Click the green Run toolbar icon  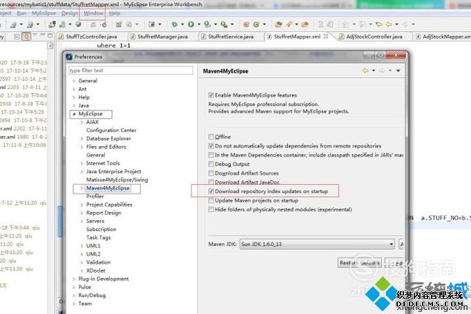click(x=191, y=24)
